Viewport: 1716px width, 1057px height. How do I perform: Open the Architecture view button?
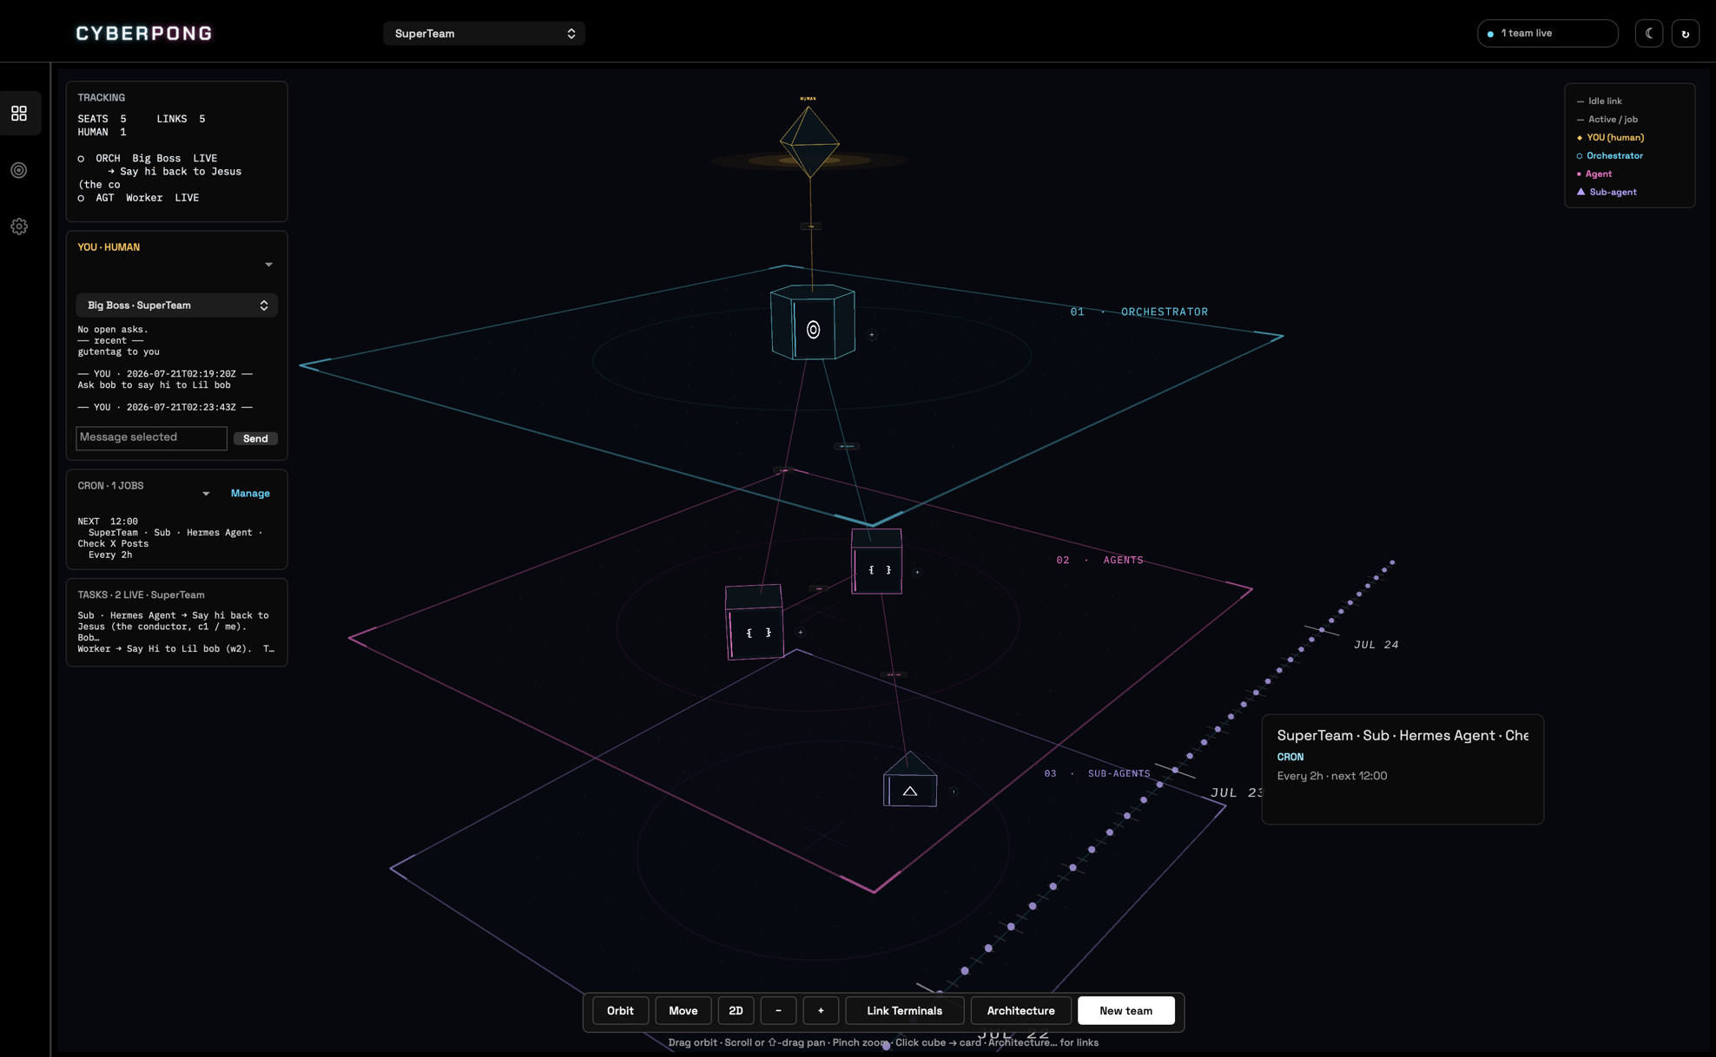pos(1020,1011)
